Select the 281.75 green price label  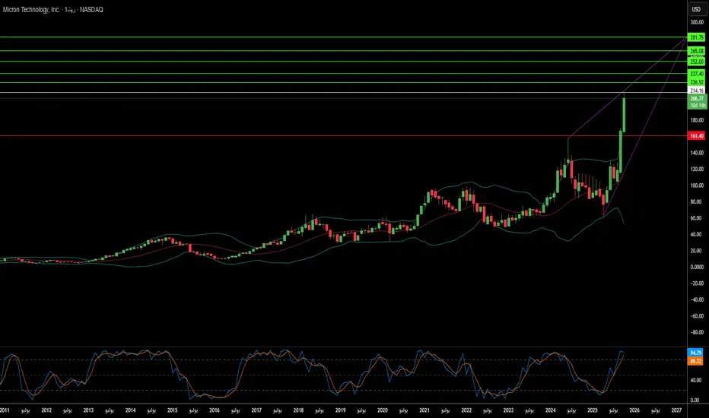click(695, 37)
